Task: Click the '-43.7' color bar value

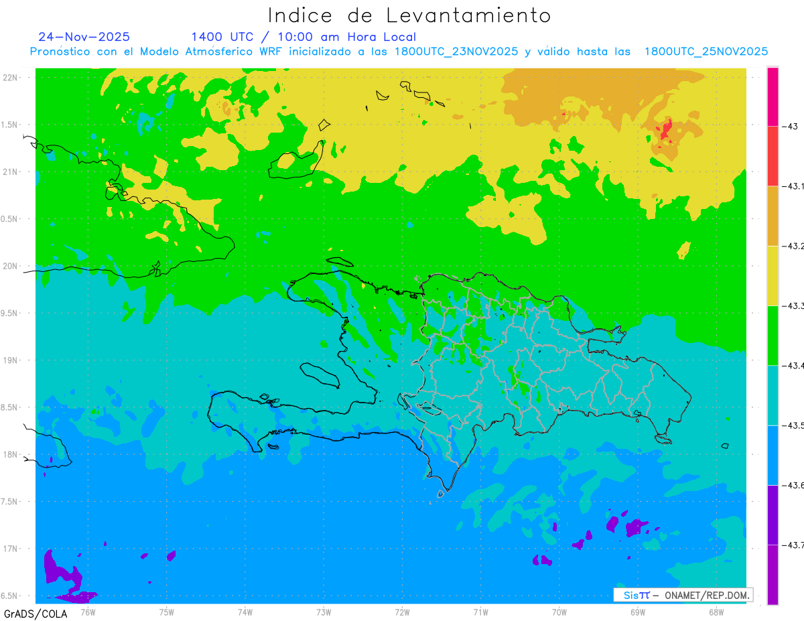Action: point(793,545)
